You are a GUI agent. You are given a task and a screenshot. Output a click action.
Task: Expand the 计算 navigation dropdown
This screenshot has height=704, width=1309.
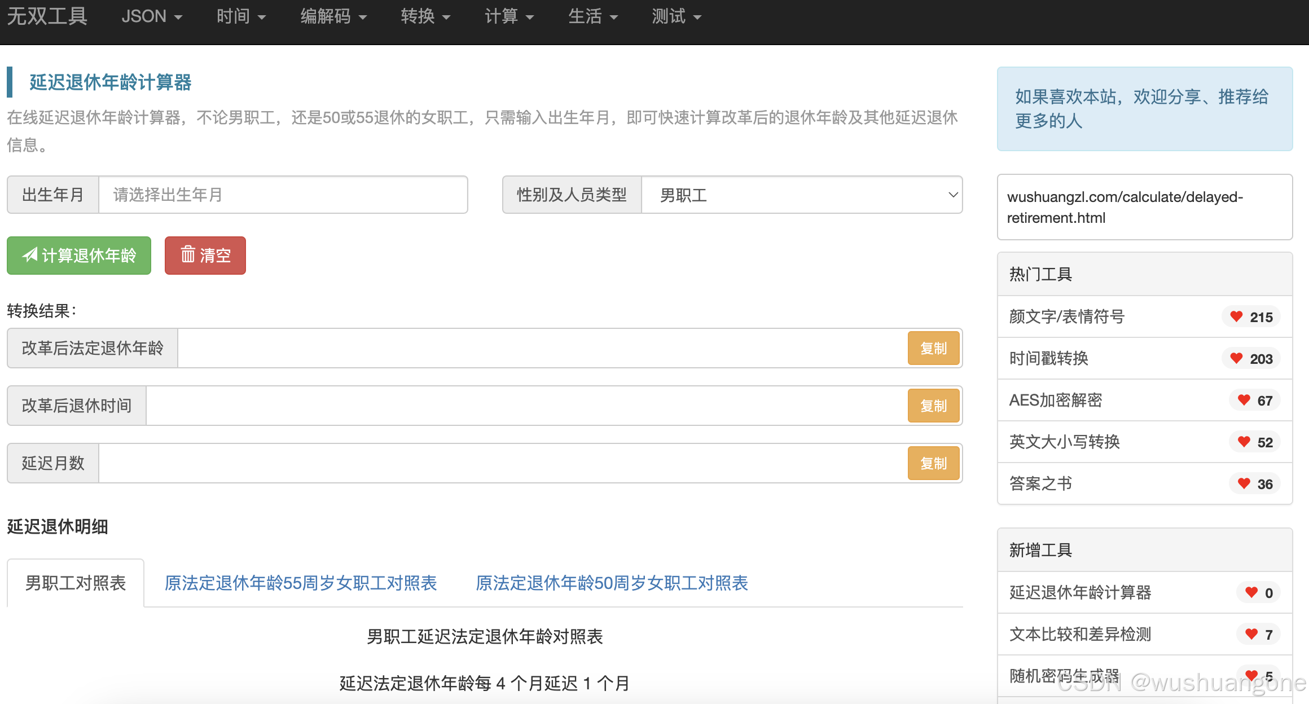tap(508, 17)
